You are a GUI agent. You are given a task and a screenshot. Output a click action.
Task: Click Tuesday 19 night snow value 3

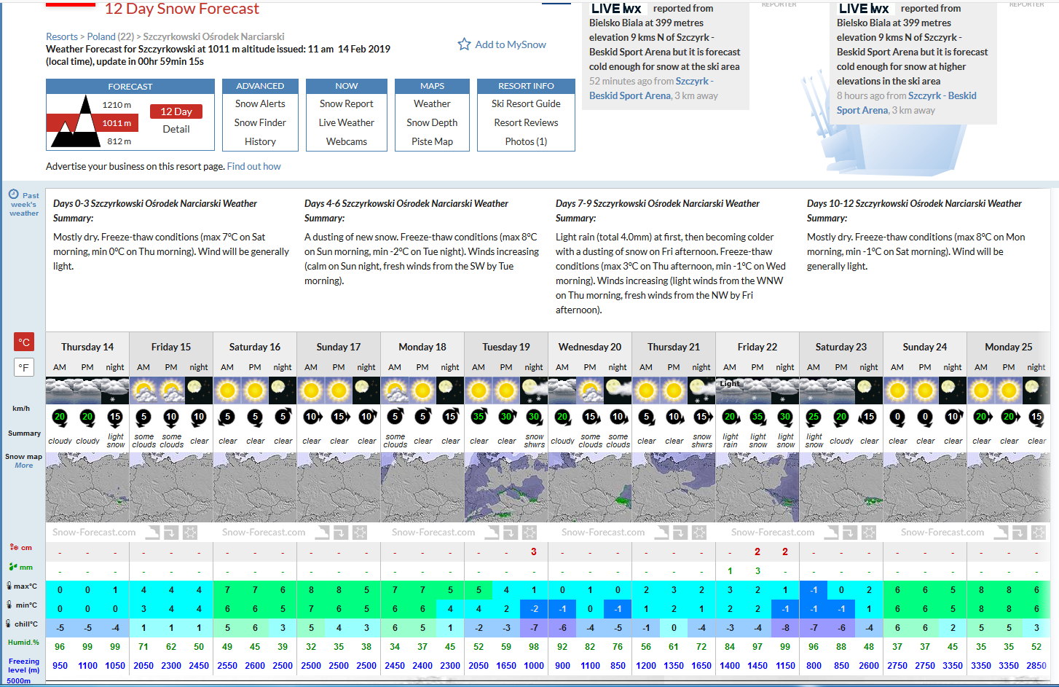tap(534, 551)
